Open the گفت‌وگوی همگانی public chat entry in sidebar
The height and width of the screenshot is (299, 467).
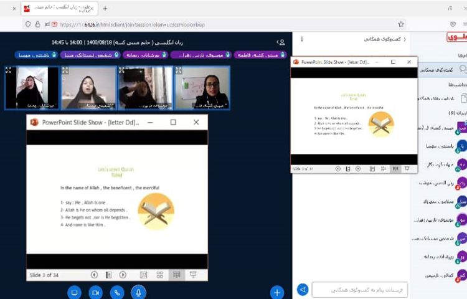coord(443,70)
